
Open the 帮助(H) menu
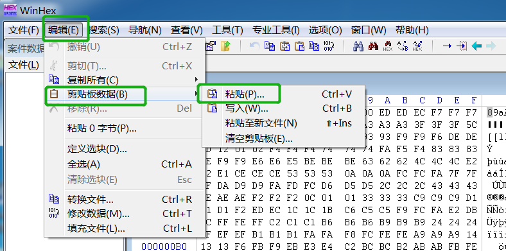click(x=412, y=30)
